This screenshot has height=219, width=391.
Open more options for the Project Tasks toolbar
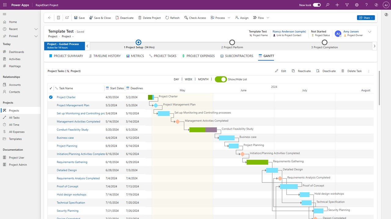[x=369, y=71]
